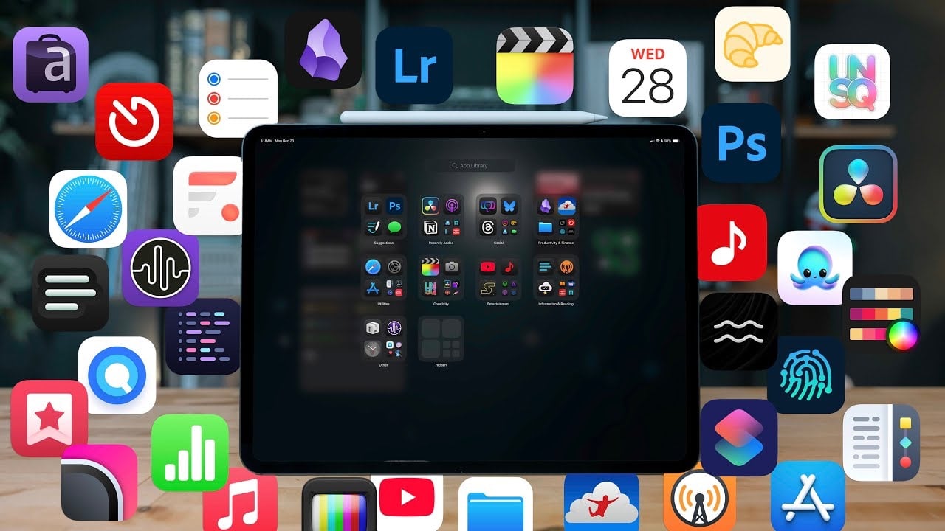This screenshot has width=945, height=531.
Task: Click the Suggestions category label
Action: tap(384, 243)
